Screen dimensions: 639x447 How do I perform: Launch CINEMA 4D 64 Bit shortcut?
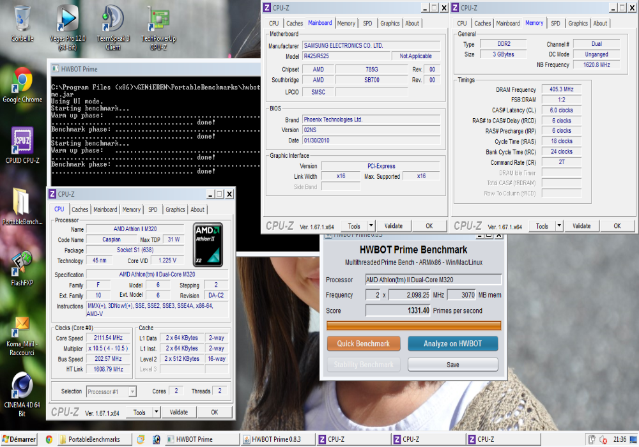22,394
